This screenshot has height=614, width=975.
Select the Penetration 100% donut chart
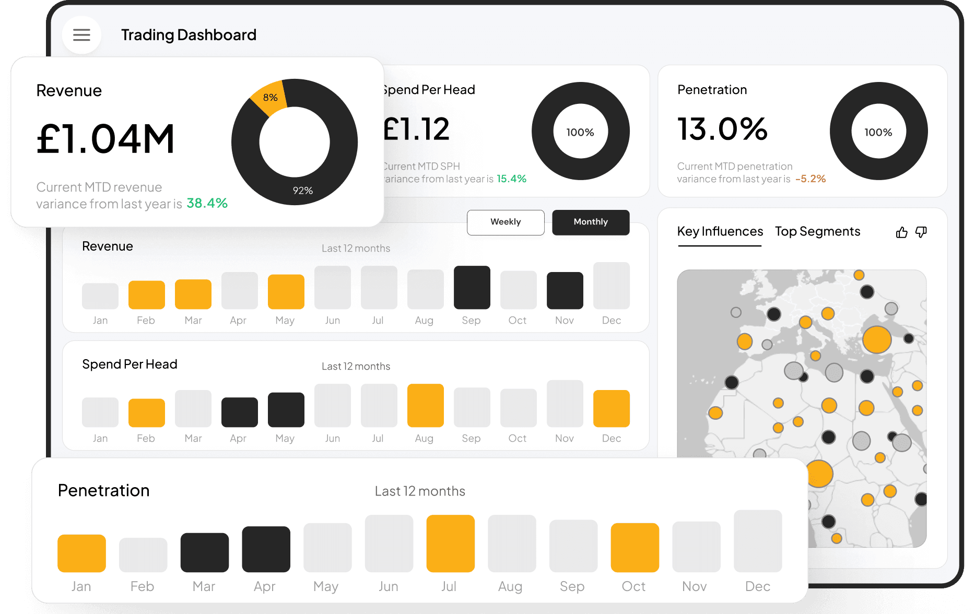click(879, 132)
